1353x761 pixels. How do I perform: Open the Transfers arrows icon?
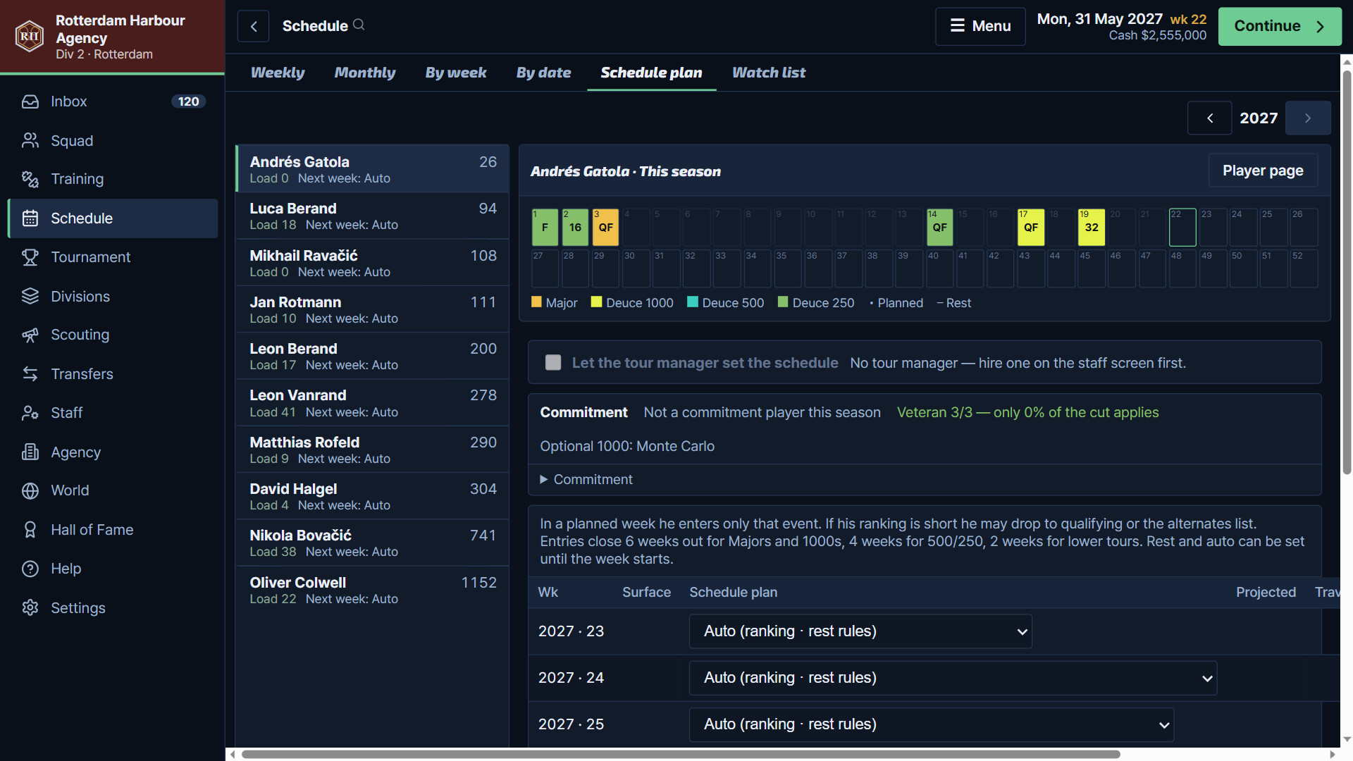30,373
